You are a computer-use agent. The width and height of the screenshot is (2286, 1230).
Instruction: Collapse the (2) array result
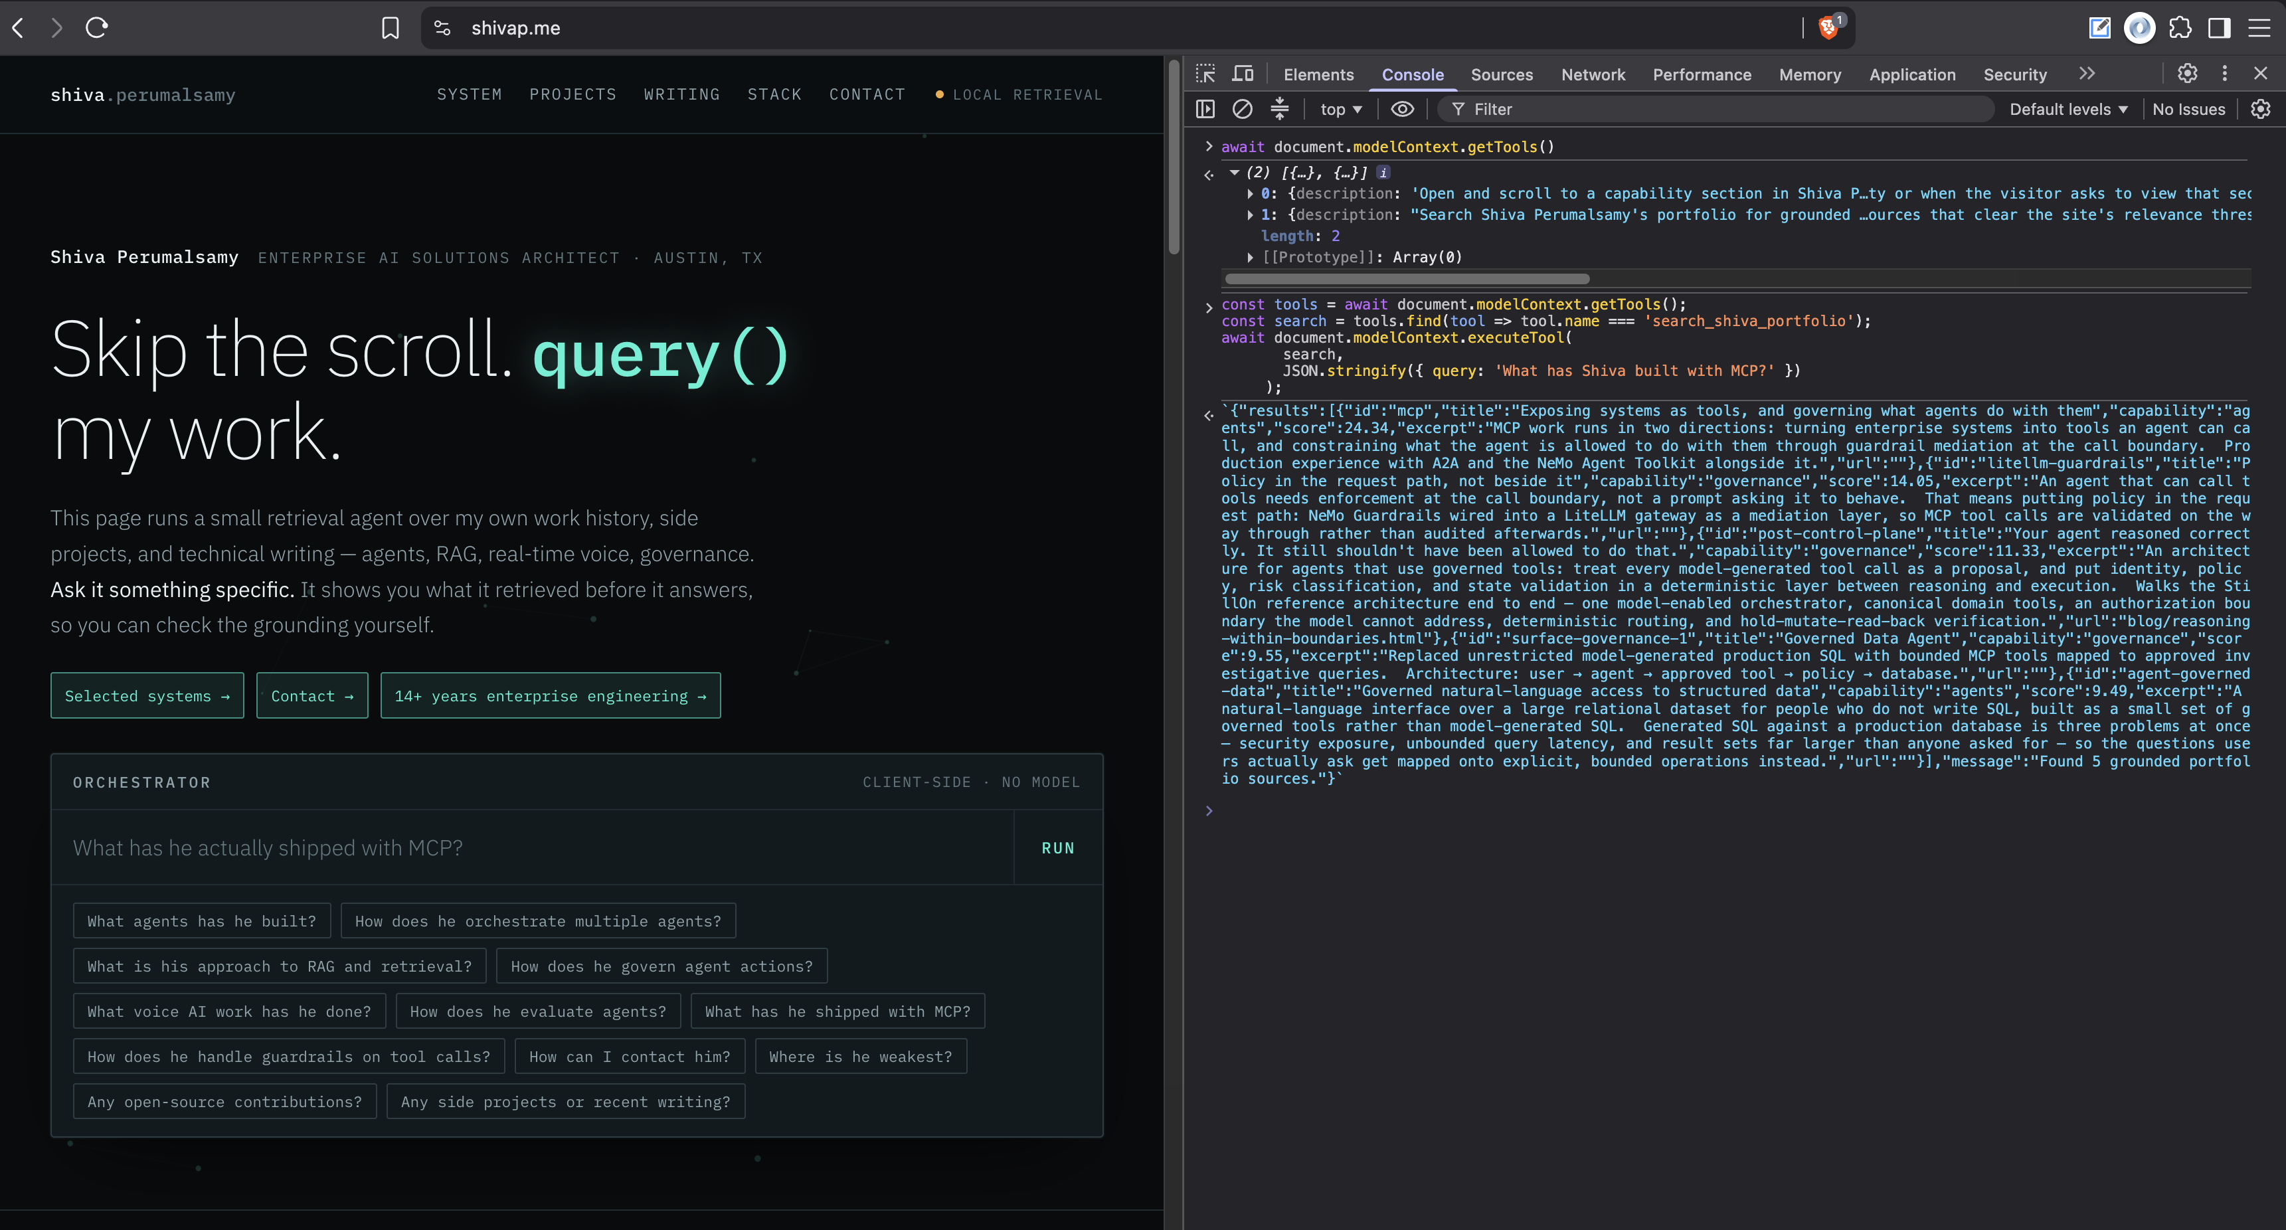tap(1233, 172)
